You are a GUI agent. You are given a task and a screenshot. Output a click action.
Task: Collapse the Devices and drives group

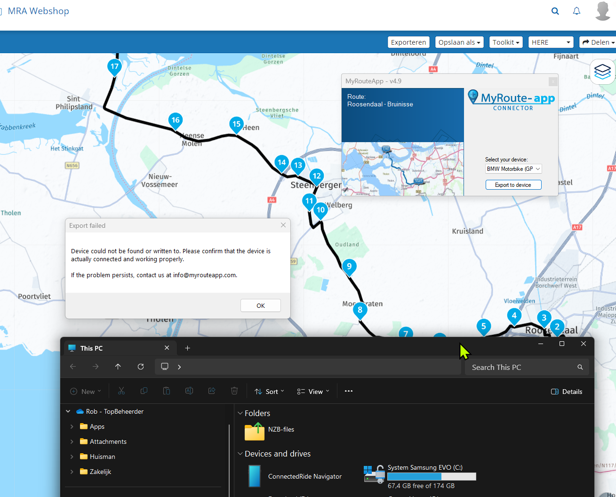tap(240, 454)
